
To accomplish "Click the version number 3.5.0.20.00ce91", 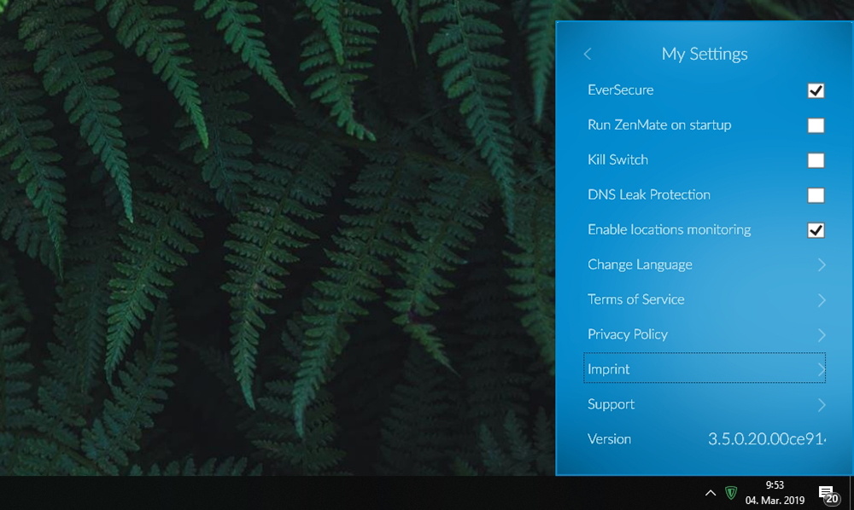I will point(767,438).
